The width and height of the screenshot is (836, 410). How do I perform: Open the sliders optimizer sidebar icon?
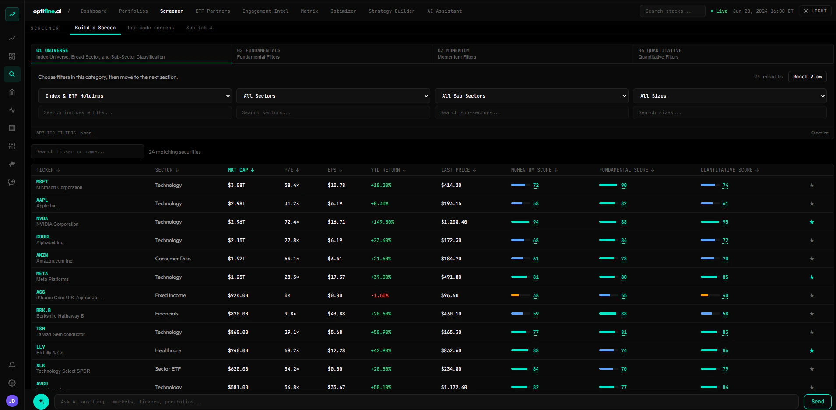(12, 146)
